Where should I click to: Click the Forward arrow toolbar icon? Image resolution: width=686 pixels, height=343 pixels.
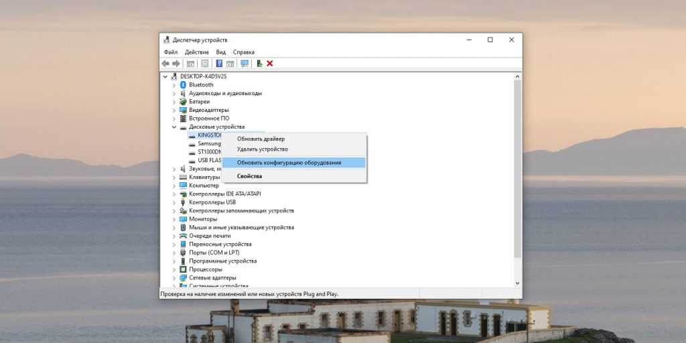(176, 64)
